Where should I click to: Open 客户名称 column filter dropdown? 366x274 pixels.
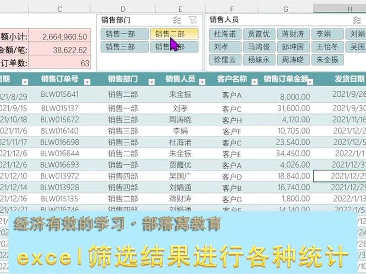point(255,82)
